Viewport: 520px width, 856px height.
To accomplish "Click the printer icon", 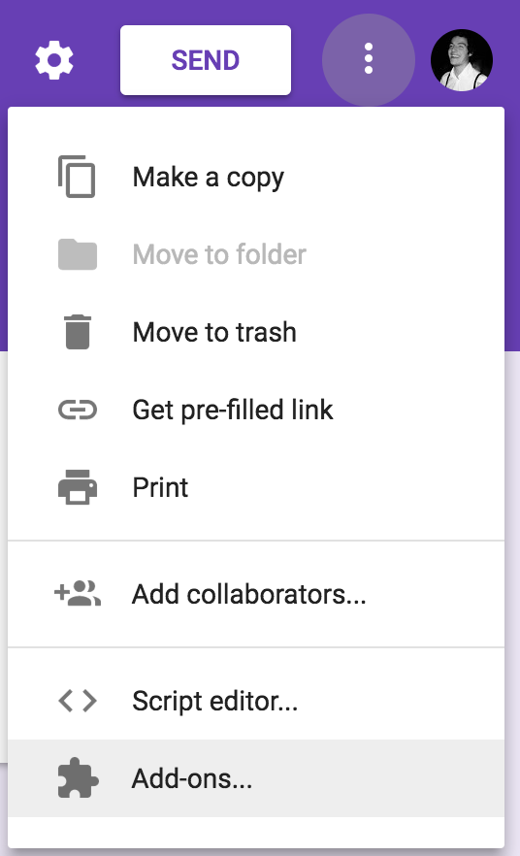I will tap(78, 487).
